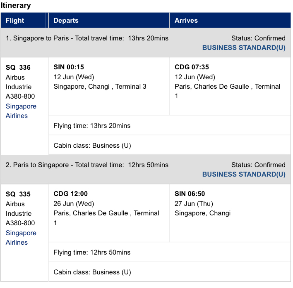Click BUSINESS STANDARD(U) link for Paris to Singapore
The image size is (293, 288).
tap(244, 175)
